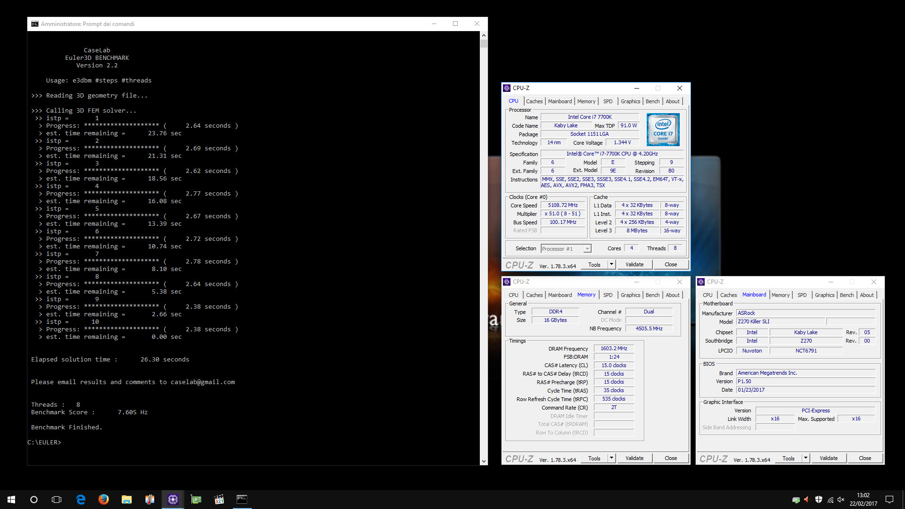Click the CPU-Z icon in Mainboard window title
The width and height of the screenshot is (905, 509).
[701, 282]
